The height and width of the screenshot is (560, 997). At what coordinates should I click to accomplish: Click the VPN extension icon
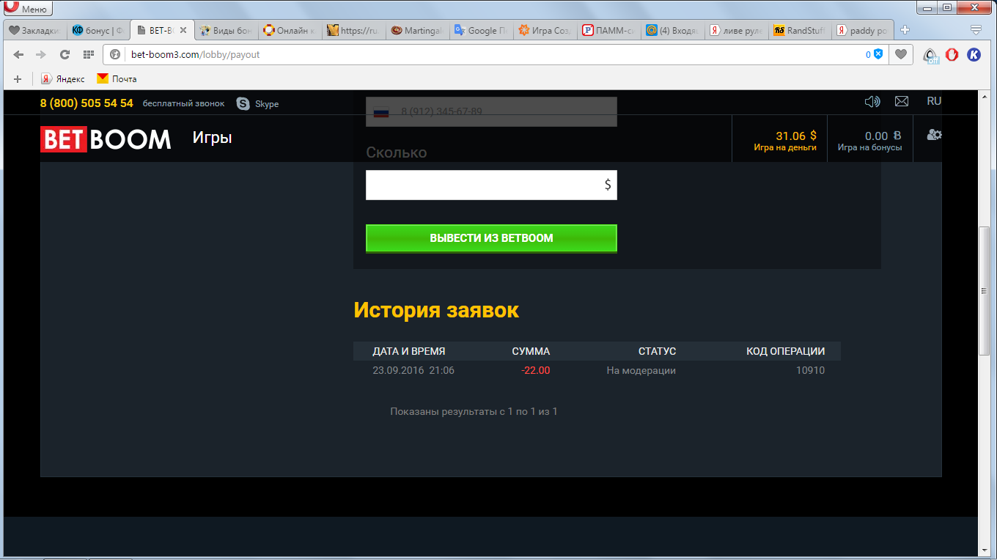(x=930, y=55)
